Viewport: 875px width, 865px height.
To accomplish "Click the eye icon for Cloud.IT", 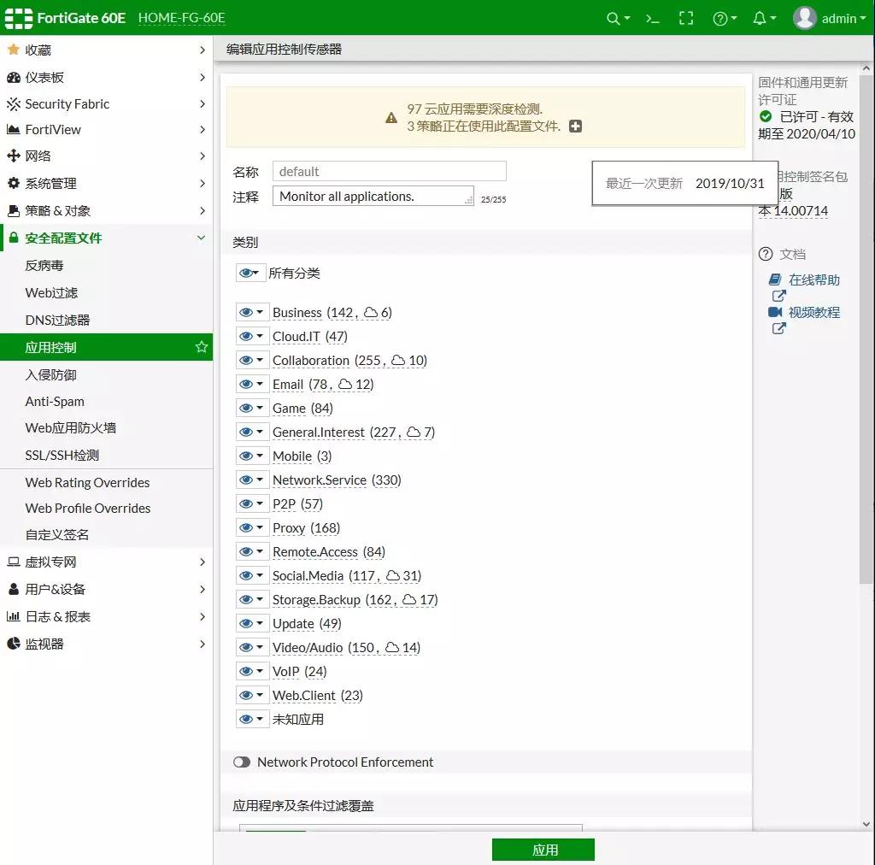I will 246,336.
